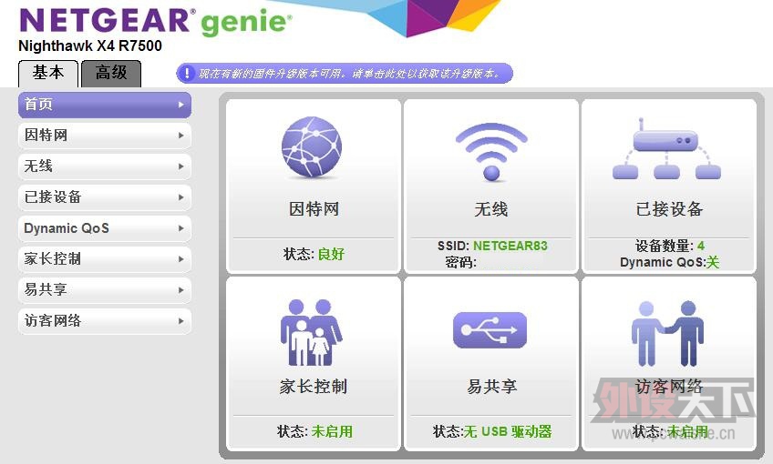Expand the arrow on Dynamic QoS row
Image resolution: width=773 pixels, height=464 pixels.
point(180,228)
